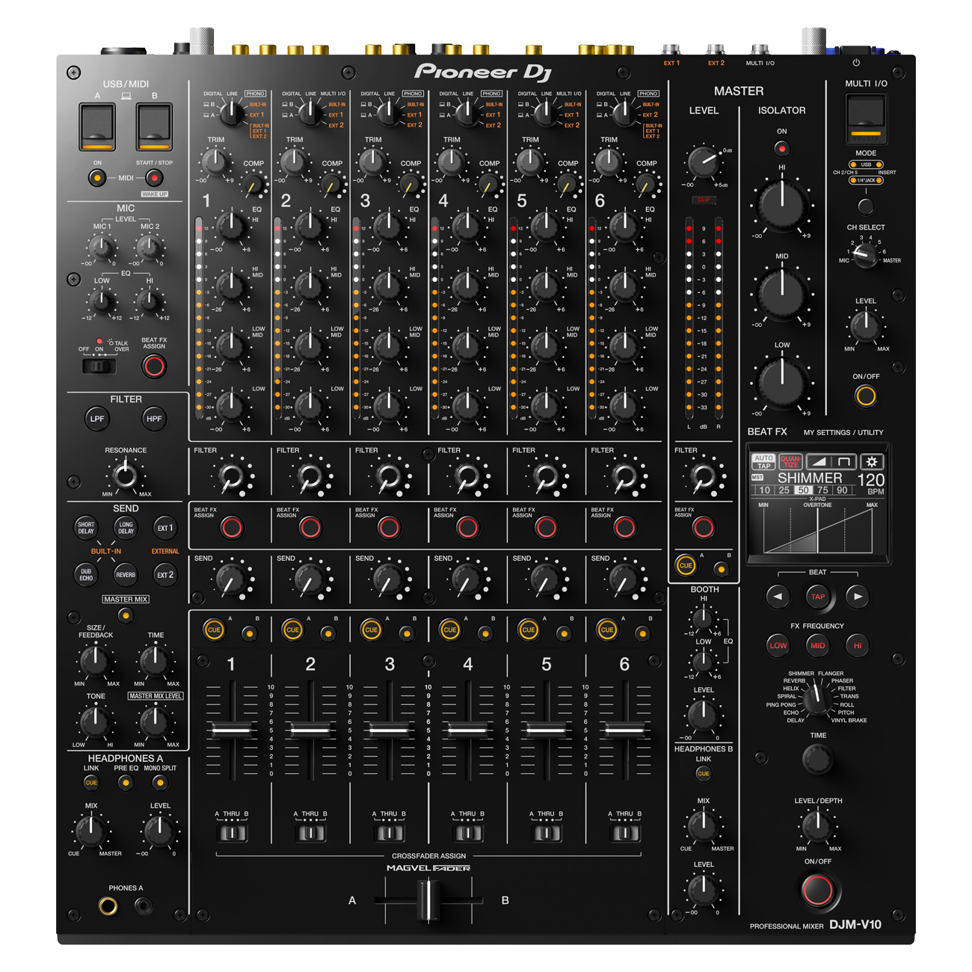This screenshot has height=972, width=972.
Task: Toggle headphones A LINK CUE button
Action: click(x=91, y=783)
